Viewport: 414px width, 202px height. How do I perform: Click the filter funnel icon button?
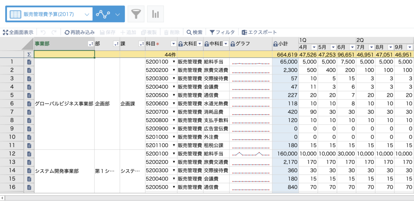136,14
